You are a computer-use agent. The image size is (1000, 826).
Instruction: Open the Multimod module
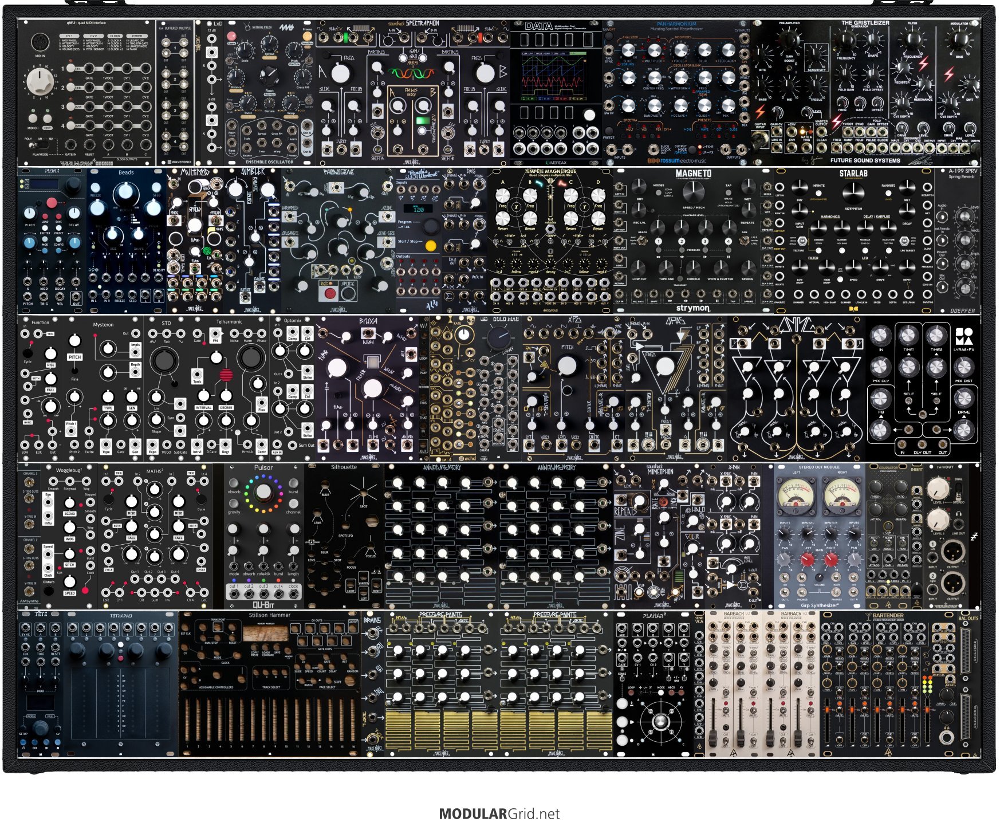point(195,241)
